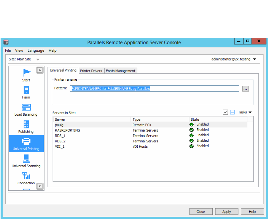
Task: Click the sidebar scroll-down arrow button
Action: pyautogui.click(x=40, y=186)
